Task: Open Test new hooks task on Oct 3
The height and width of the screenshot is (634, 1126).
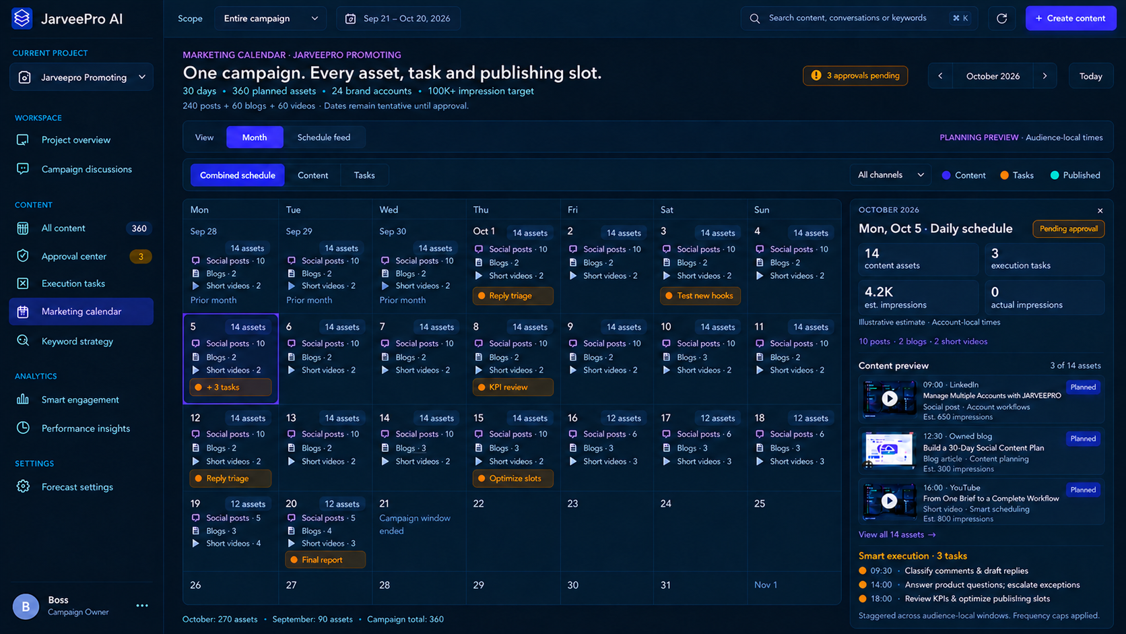Action: (x=700, y=296)
